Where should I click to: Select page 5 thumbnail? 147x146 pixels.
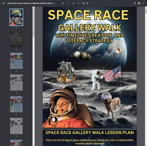coord(16,104)
